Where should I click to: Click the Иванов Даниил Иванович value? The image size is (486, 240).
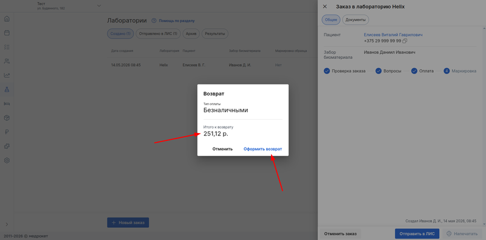point(389,52)
